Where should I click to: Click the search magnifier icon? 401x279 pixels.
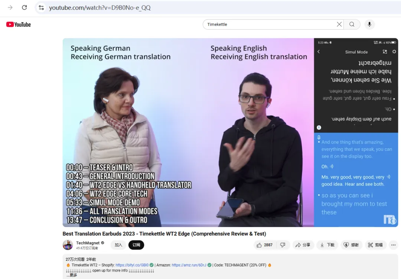coord(351,24)
